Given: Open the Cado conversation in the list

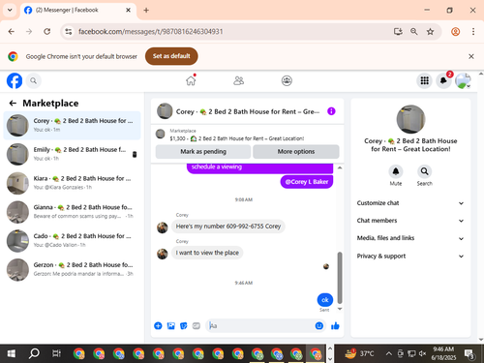Looking at the screenshot, I should pos(72,240).
